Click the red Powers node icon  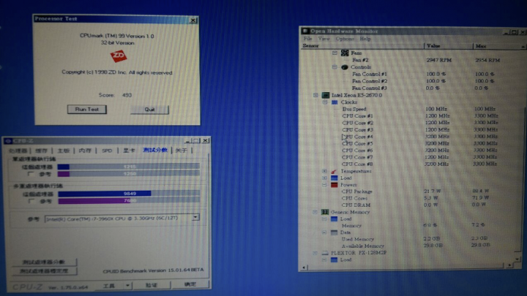(x=334, y=185)
